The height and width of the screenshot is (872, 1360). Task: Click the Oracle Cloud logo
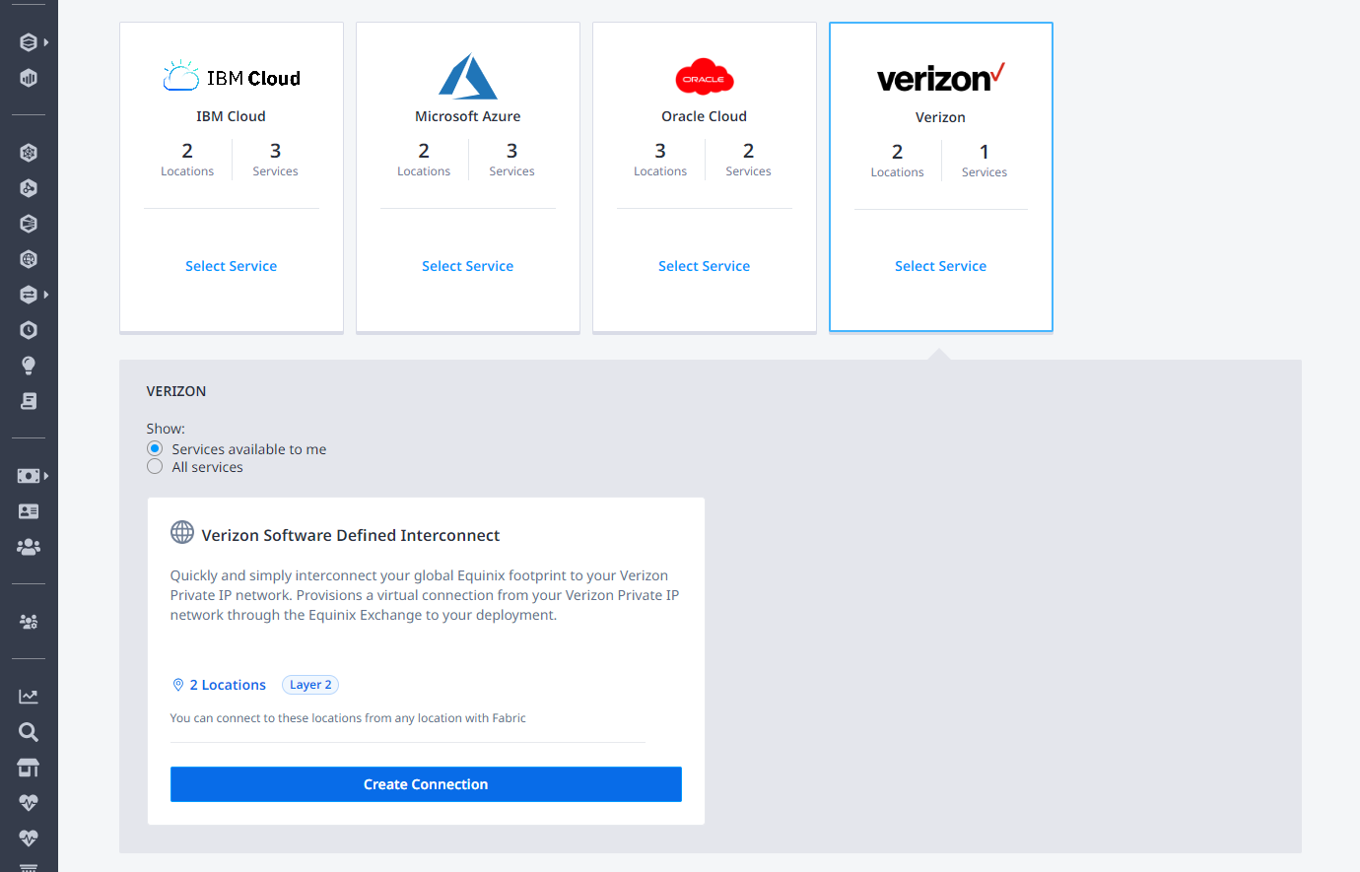pos(705,77)
